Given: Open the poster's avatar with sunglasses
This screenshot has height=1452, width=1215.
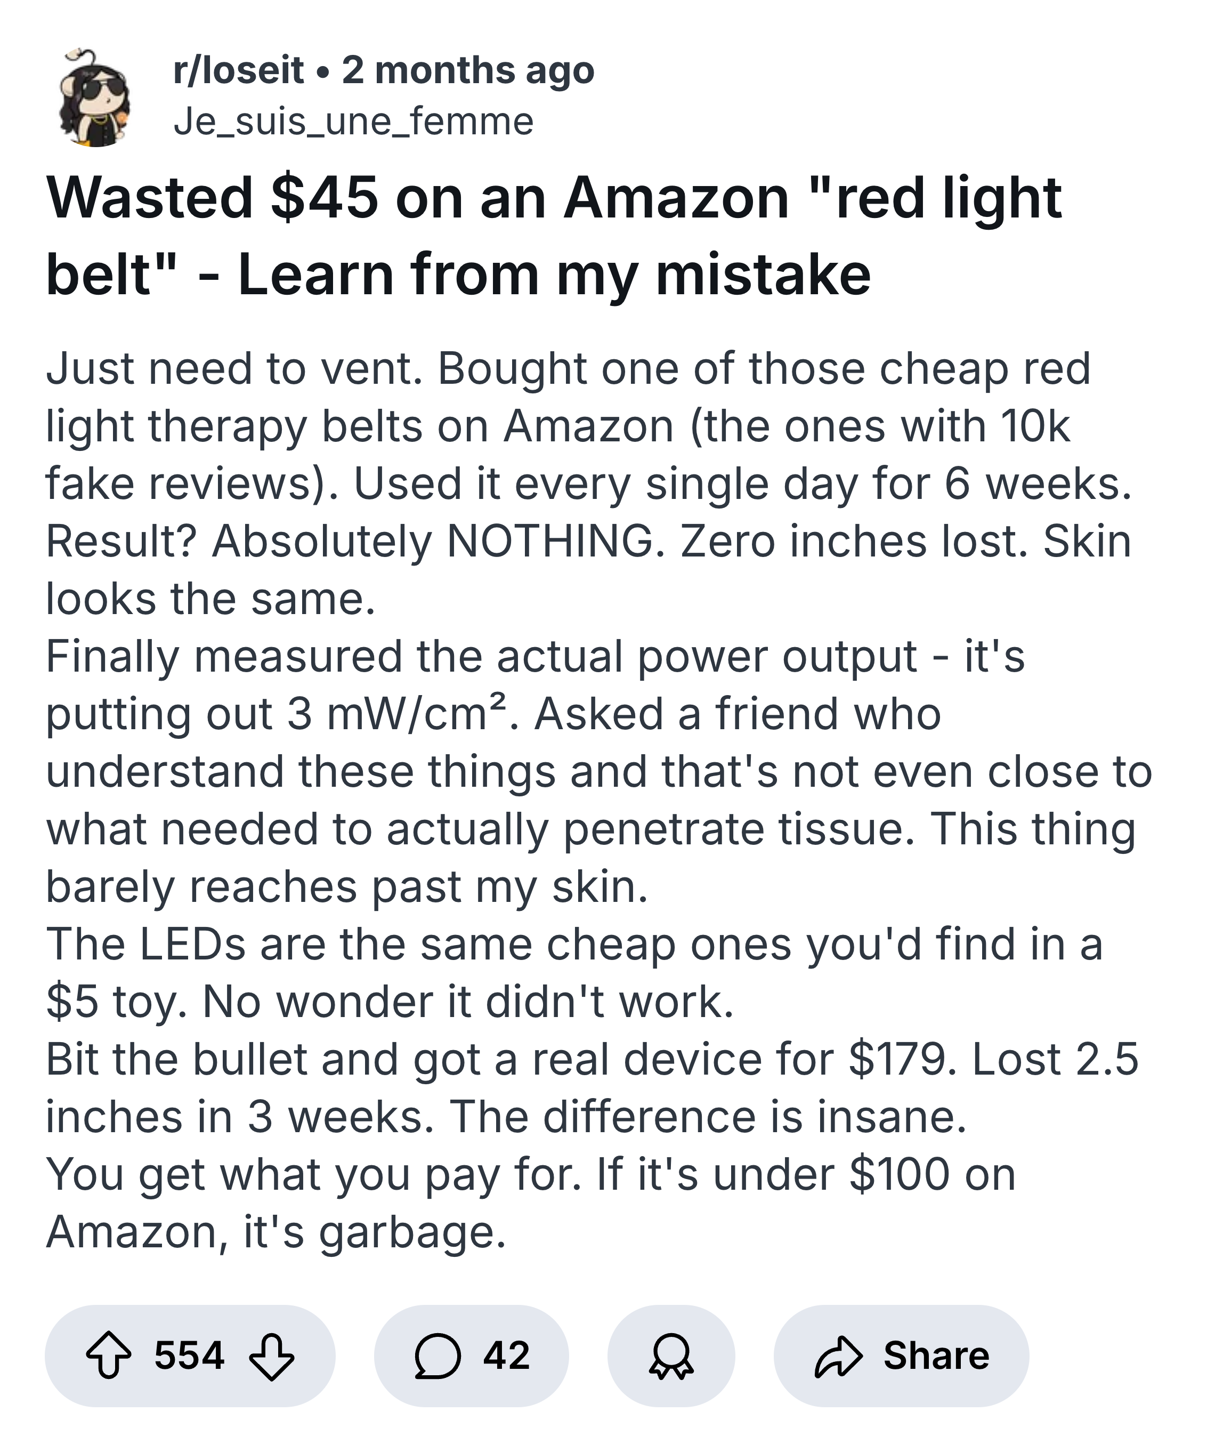Looking at the screenshot, I should (x=95, y=98).
